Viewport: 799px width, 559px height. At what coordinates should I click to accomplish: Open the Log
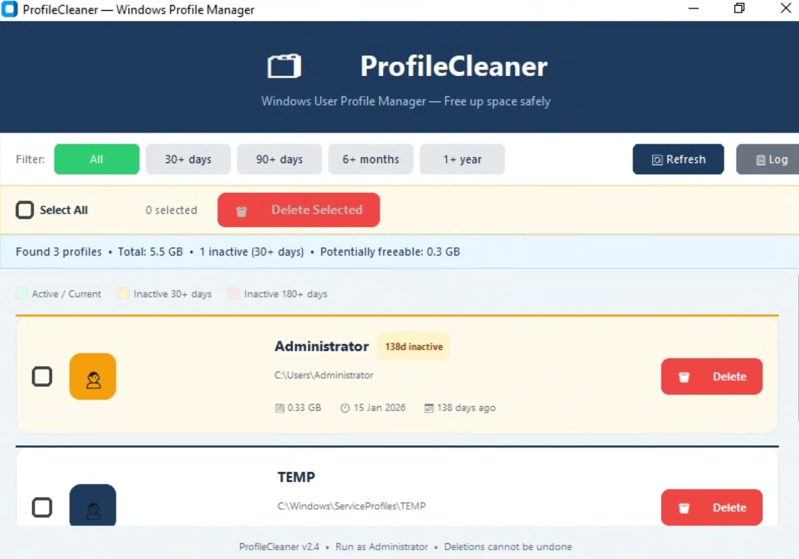[768, 159]
